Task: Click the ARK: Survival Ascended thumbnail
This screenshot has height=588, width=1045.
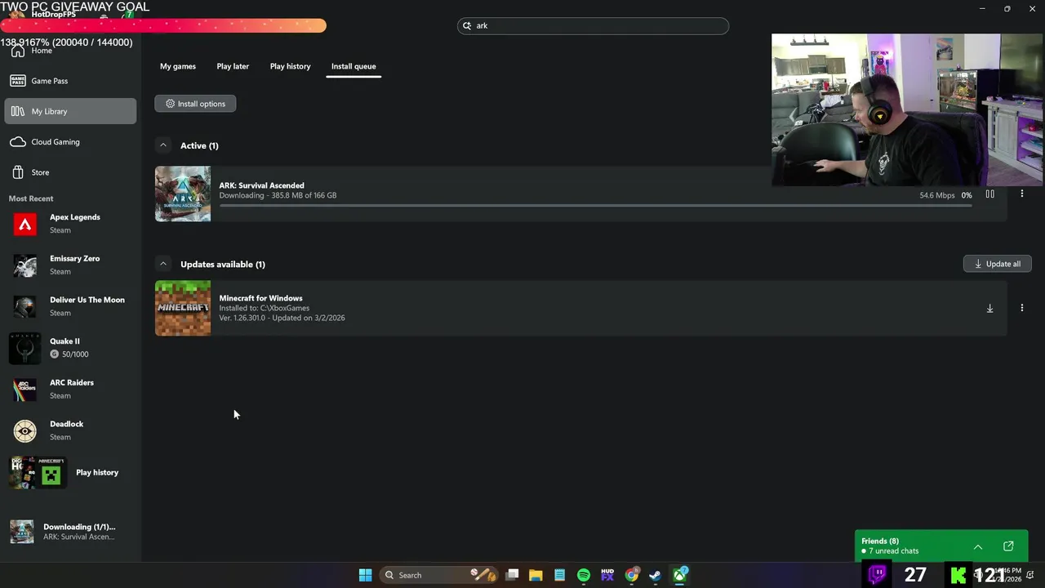Action: coord(183,194)
